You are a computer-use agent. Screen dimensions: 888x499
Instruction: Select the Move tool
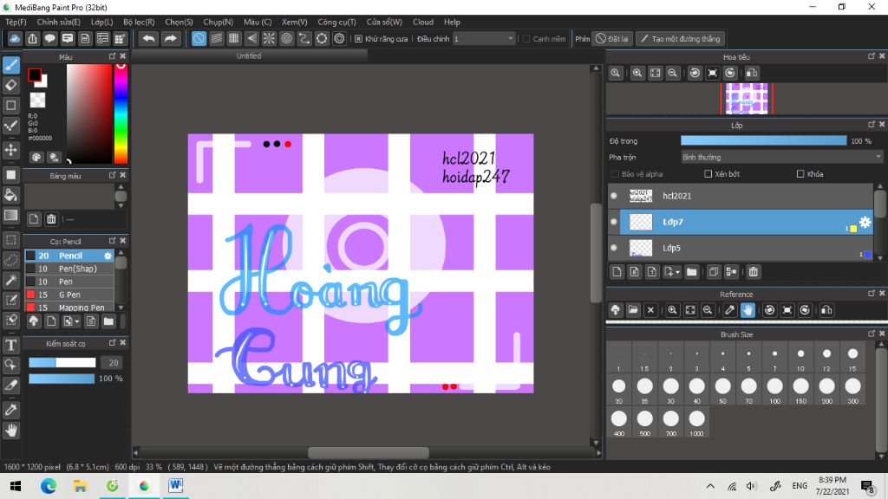click(10, 150)
